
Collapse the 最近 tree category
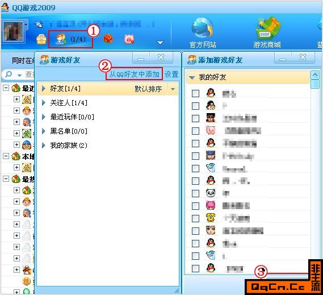click(6, 88)
